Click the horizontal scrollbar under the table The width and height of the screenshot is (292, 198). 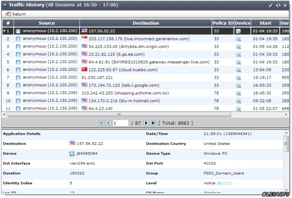click(119, 114)
